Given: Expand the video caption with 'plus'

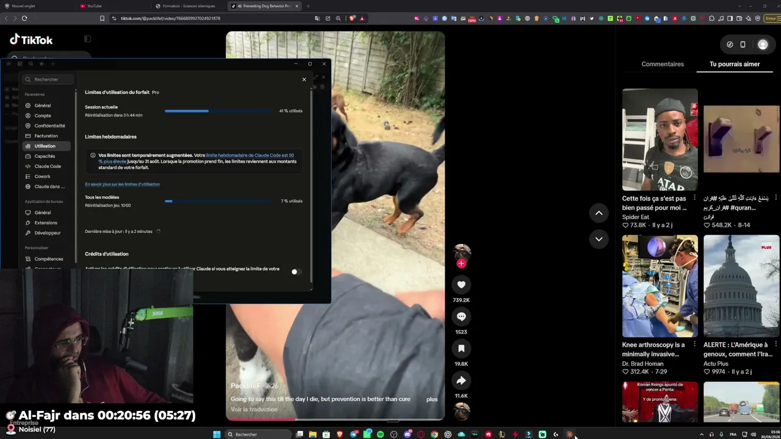Looking at the screenshot, I should 432,399.
